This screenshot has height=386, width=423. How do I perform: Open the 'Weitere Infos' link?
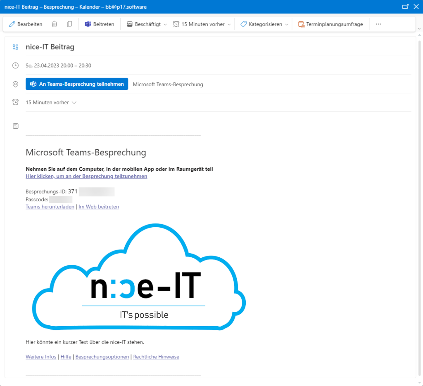click(x=41, y=357)
